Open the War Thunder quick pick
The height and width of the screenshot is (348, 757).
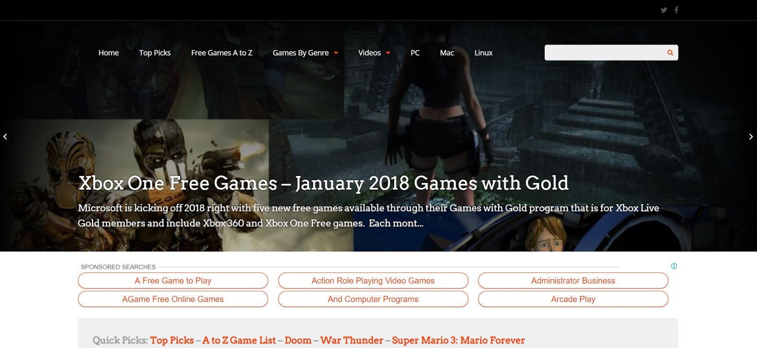click(x=352, y=340)
